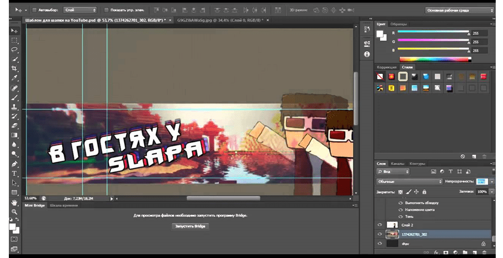503x258 pixels.
Task: Add a layer mask icon
Action: pyautogui.click(x=446, y=253)
